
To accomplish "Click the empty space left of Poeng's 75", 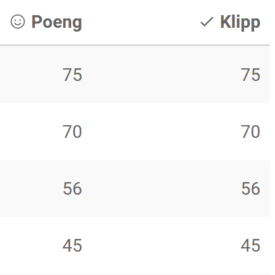I will [31, 75].
